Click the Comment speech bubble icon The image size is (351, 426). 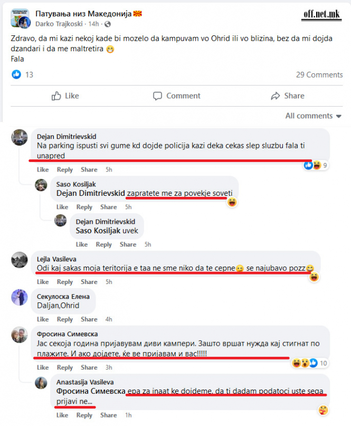pos(157,96)
